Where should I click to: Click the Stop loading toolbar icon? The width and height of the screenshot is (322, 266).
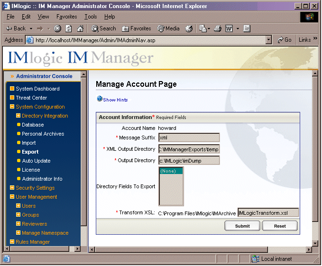(57, 28)
